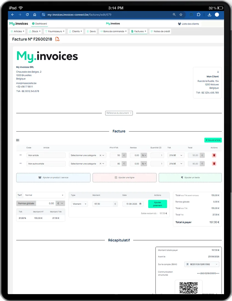Open browser downloads icon
The height and width of the screenshot is (301, 232).
209,15
